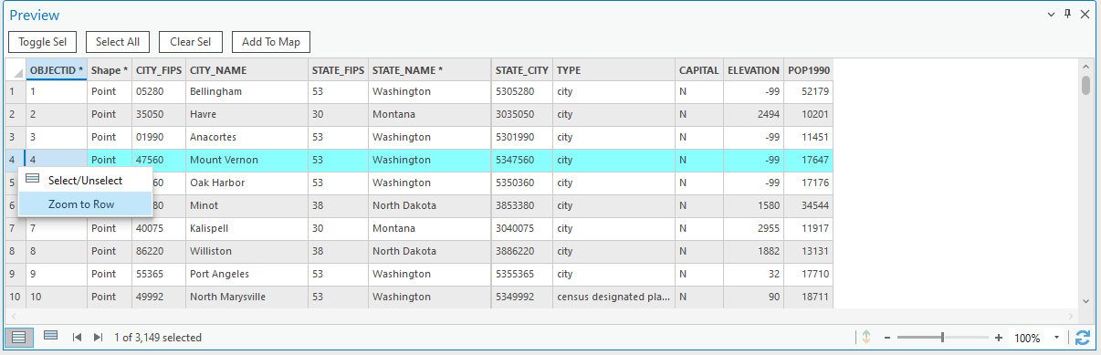Viewport: 1101px width, 355px height.
Task: Click the Toggle Sel button
Action: click(x=42, y=42)
